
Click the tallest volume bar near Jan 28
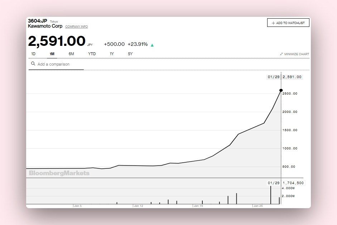[x=271, y=195]
